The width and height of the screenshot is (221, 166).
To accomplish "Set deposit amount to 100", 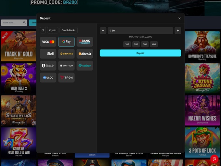I will pos(127,44).
